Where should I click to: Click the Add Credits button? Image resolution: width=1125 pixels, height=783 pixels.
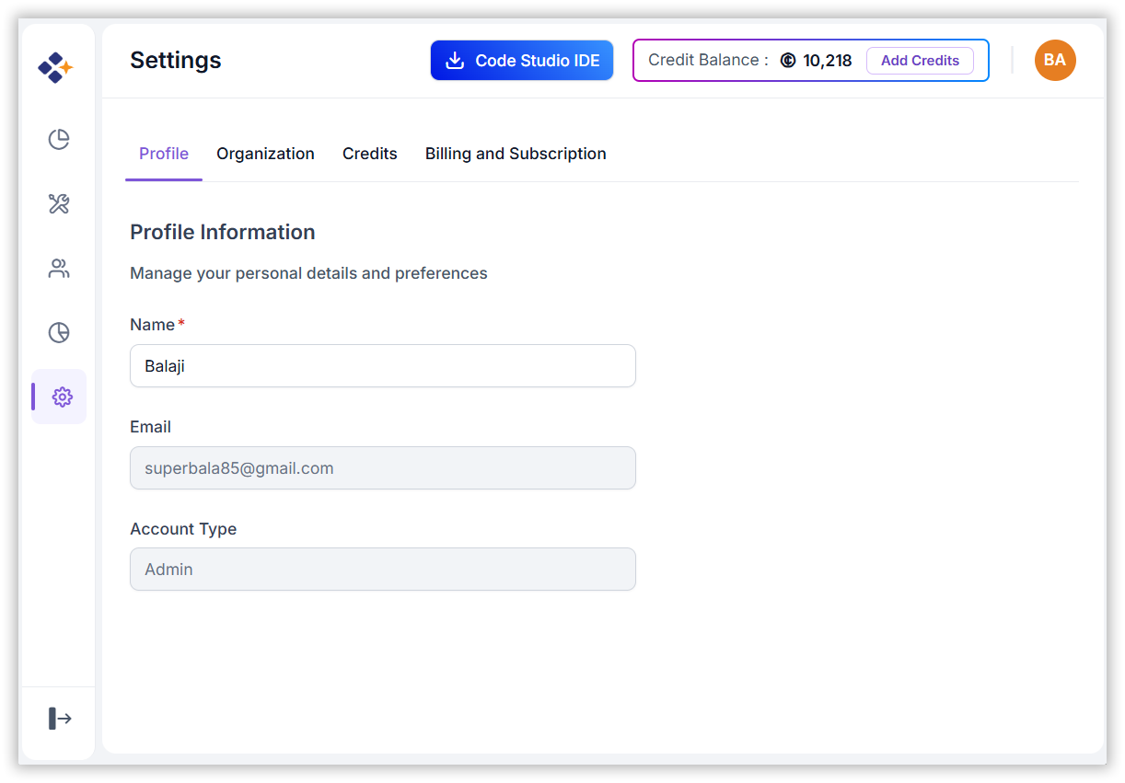[x=920, y=61]
